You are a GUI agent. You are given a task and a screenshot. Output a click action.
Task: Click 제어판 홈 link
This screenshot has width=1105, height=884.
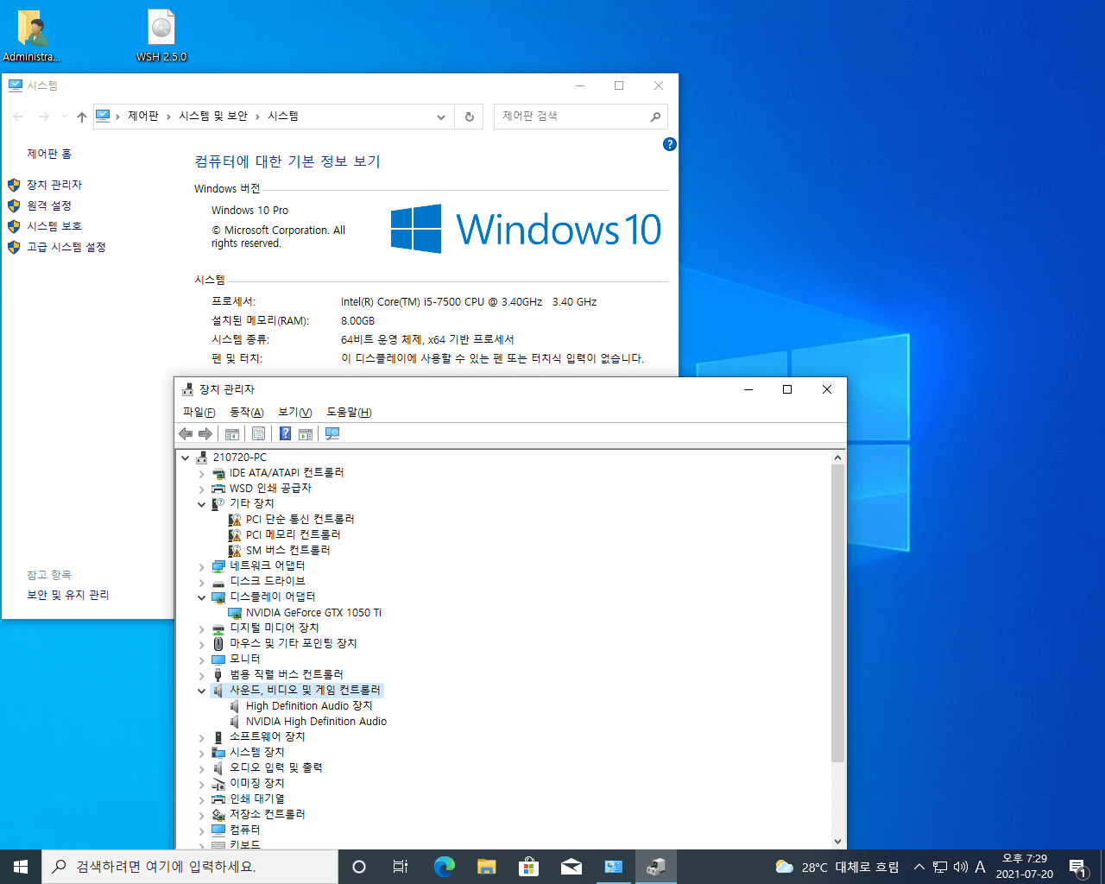tap(49, 154)
